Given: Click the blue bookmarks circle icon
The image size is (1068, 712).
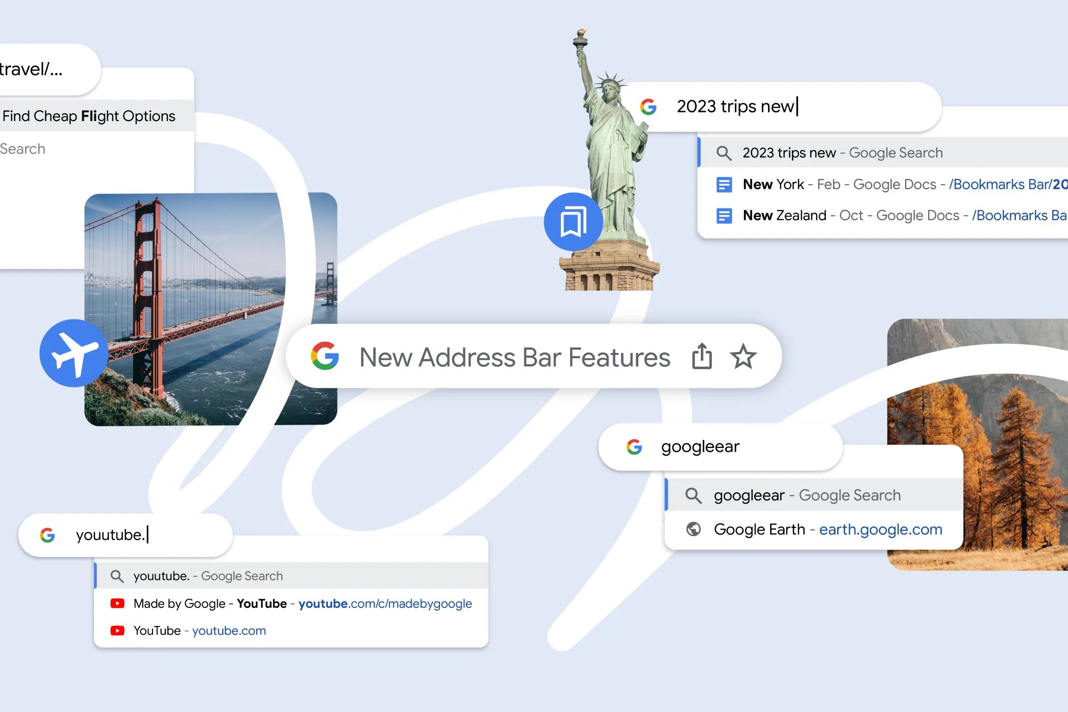Looking at the screenshot, I should coord(574,222).
